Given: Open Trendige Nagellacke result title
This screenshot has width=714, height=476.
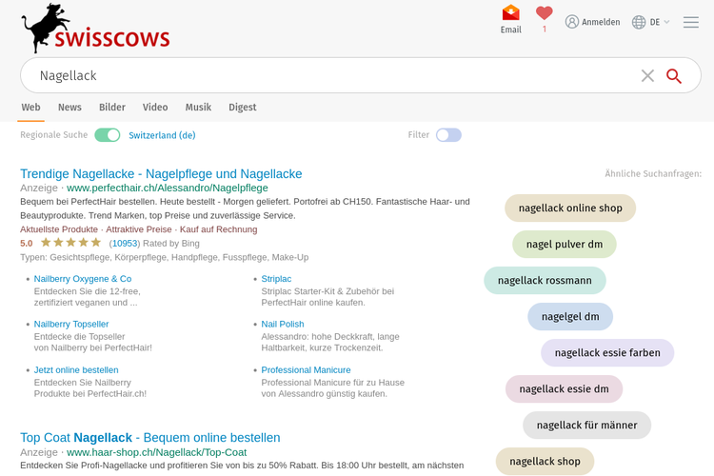Looking at the screenshot, I should pyautogui.click(x=161, y=173).
